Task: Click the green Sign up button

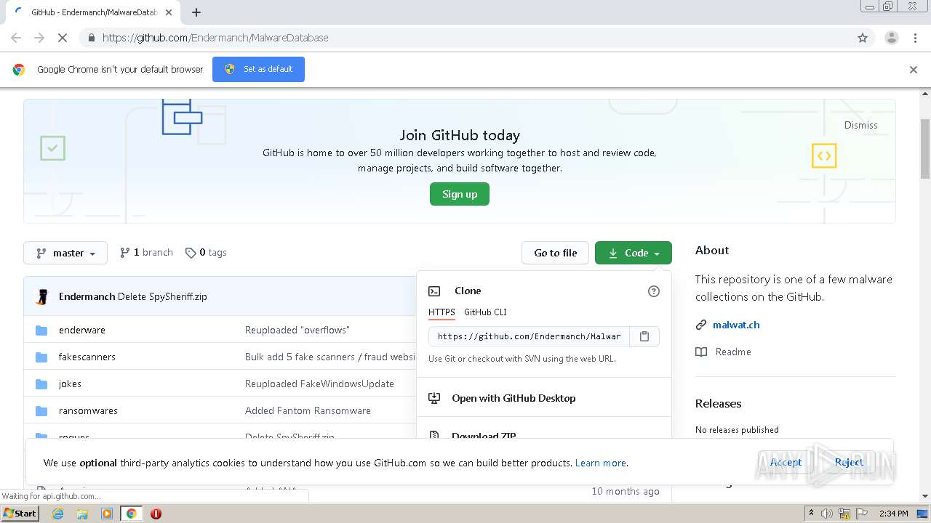Action: (460, 194)
